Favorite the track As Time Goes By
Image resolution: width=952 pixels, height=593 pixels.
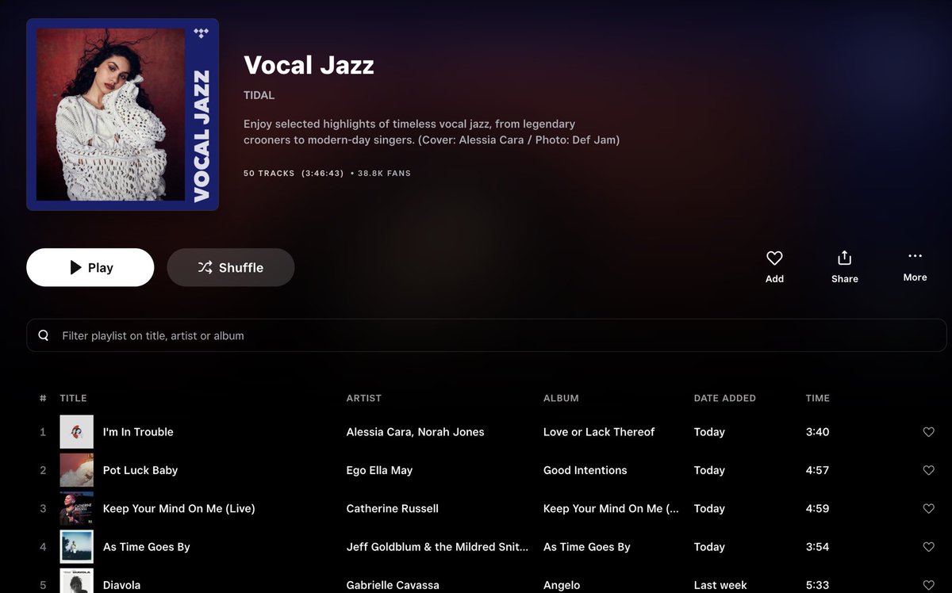(x=928, y=547)
